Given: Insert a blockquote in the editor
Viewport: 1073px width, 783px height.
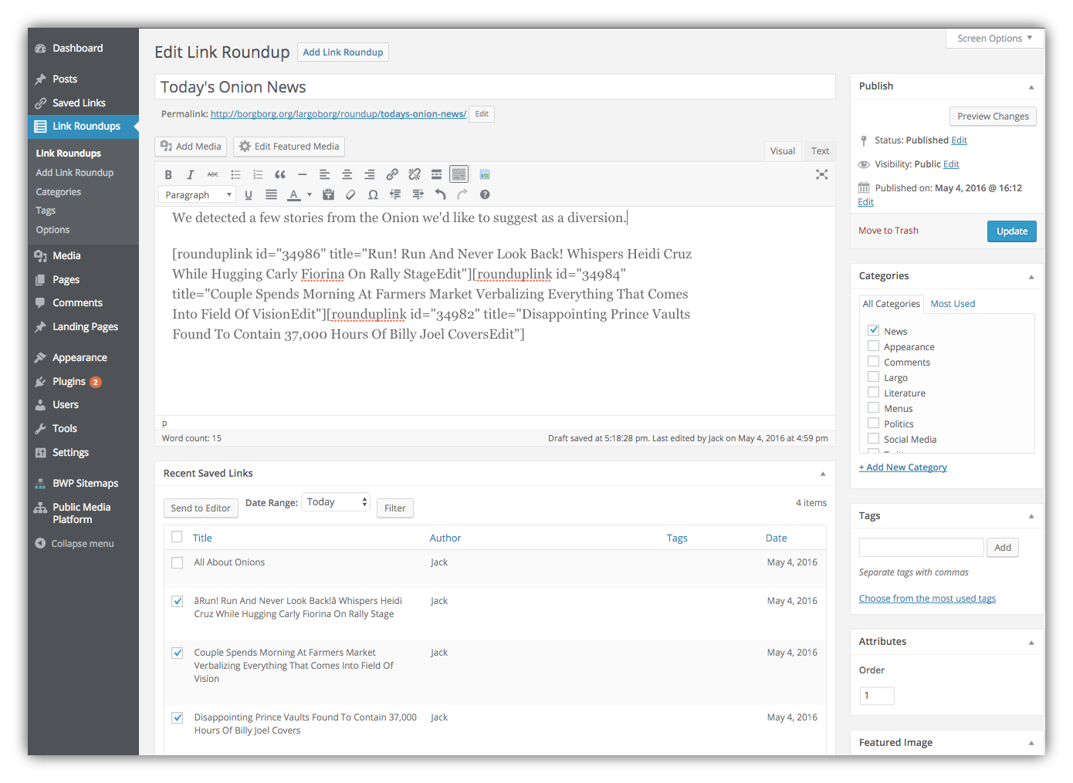Looking at the screenshot, I should (x=280, y=174).
